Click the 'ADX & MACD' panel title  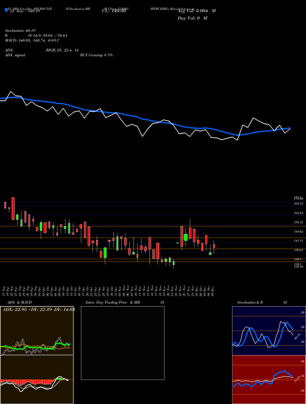pos(20,302)
